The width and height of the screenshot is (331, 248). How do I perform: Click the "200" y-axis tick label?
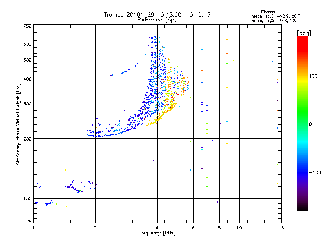click(27, 139)
